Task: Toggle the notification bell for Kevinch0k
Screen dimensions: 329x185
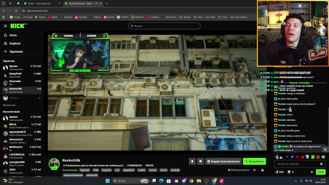Action: (192, 161)
